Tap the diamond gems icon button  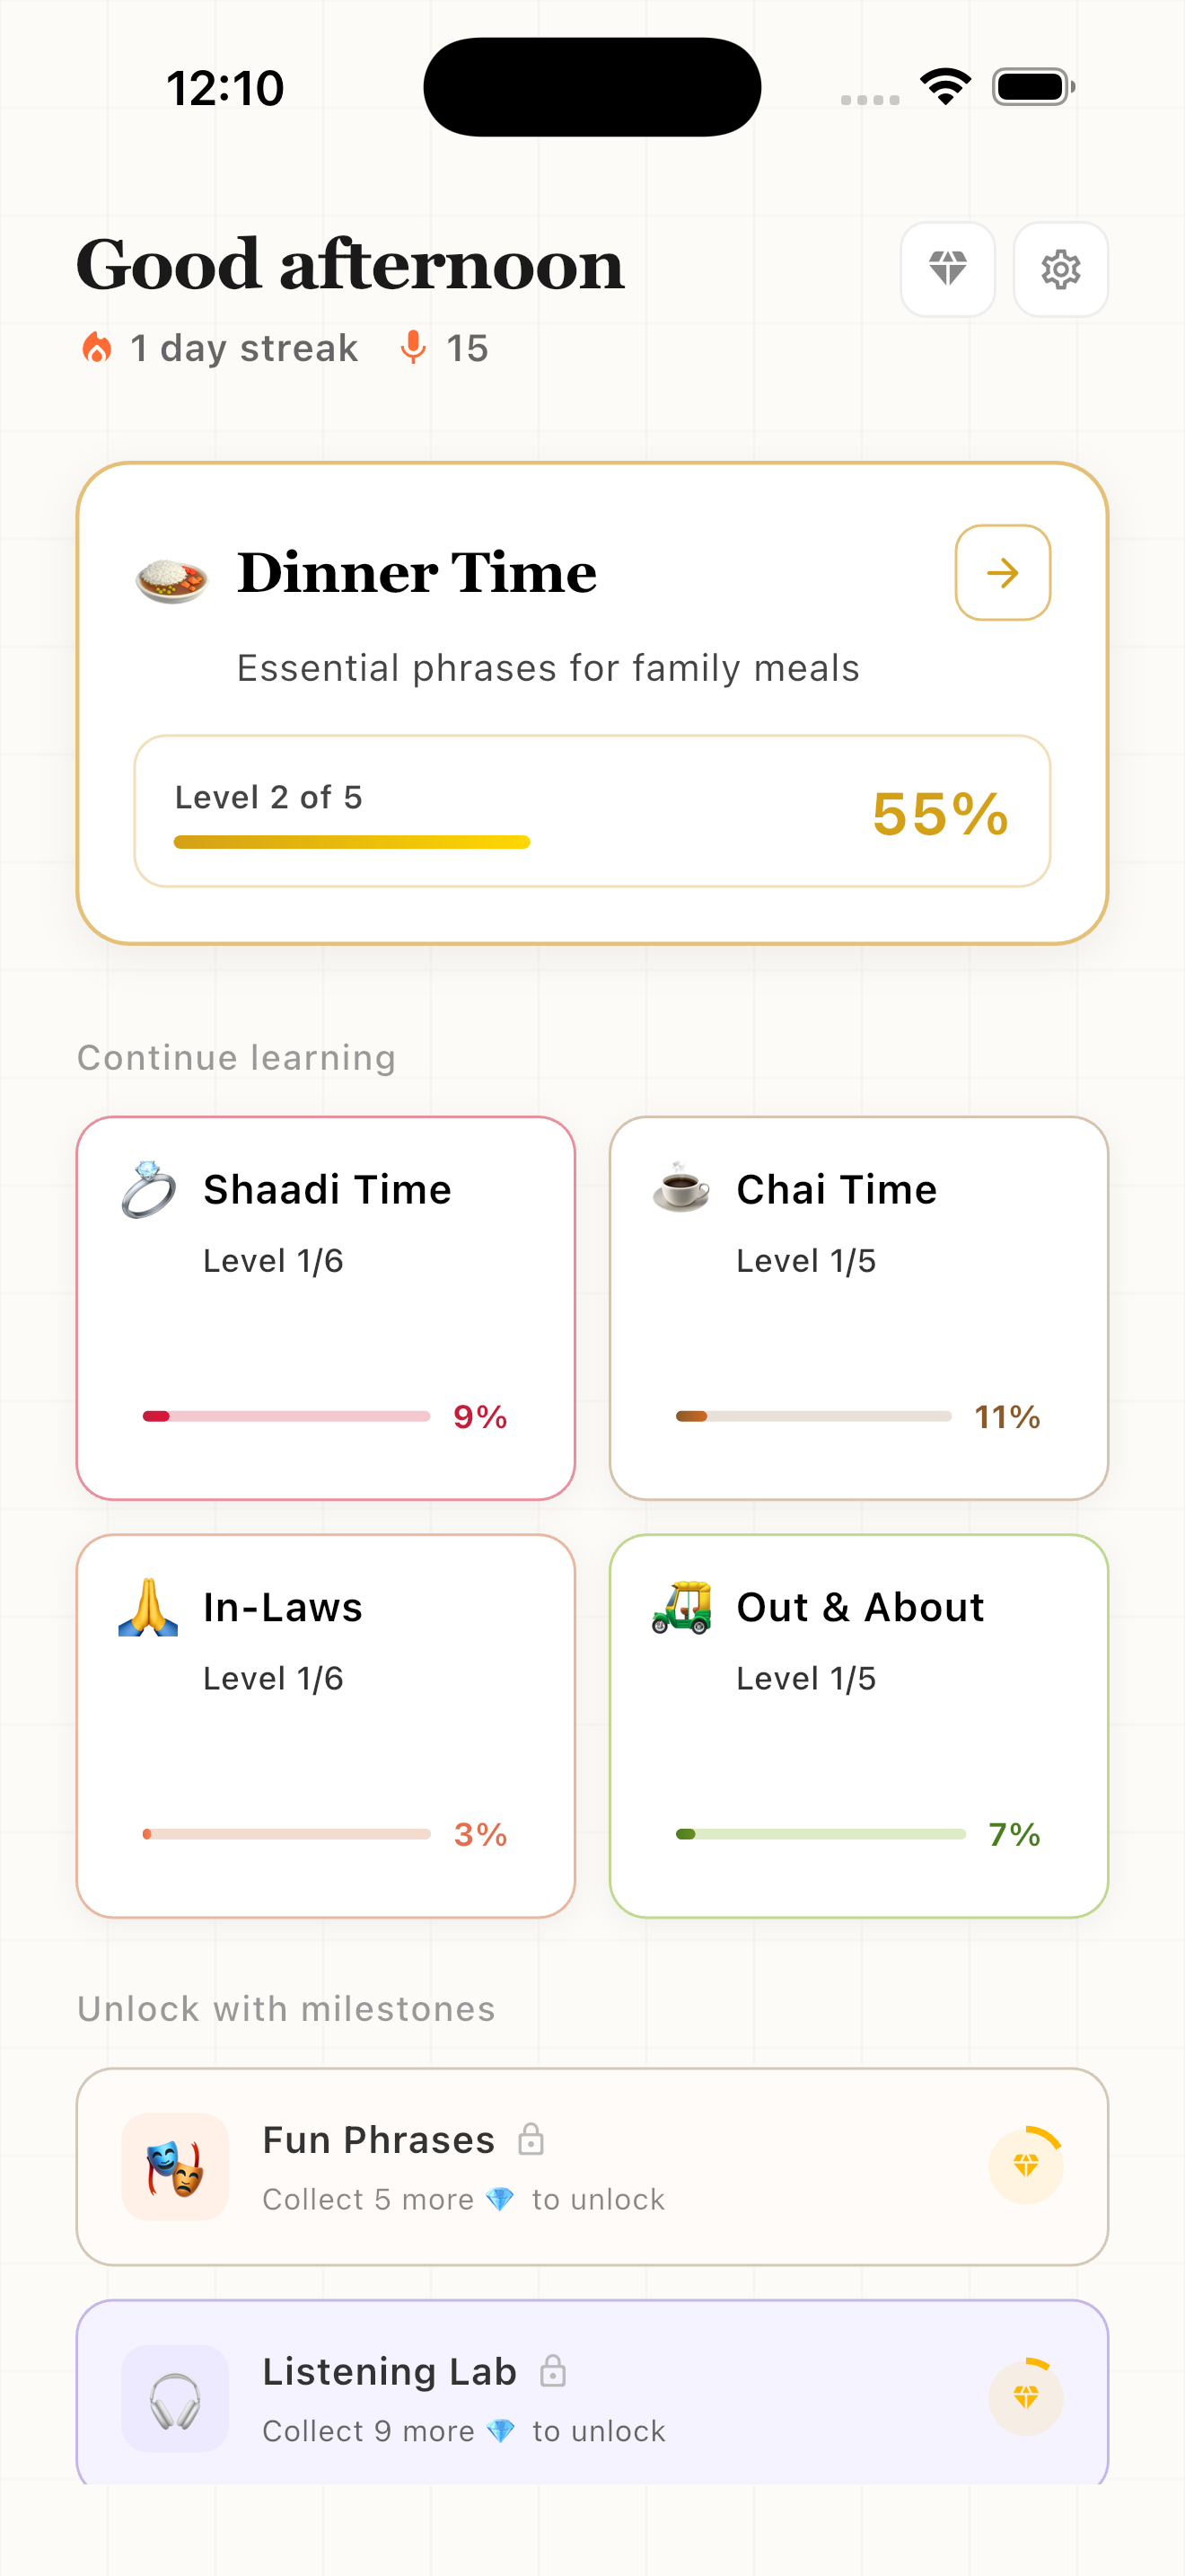[x=947, y=269]
